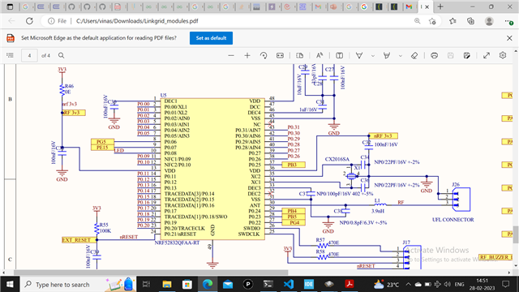Open Mail app from taskbar
Image resolution: width=519 pixels, height=292 pixels.
(x=228, y=284)
